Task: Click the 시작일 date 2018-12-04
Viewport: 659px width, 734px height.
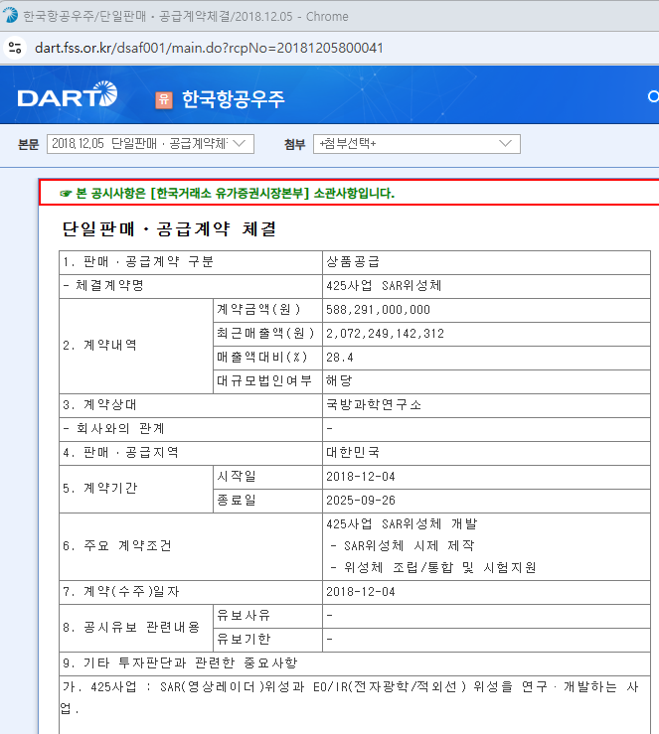Action: [x=361, y=477]
